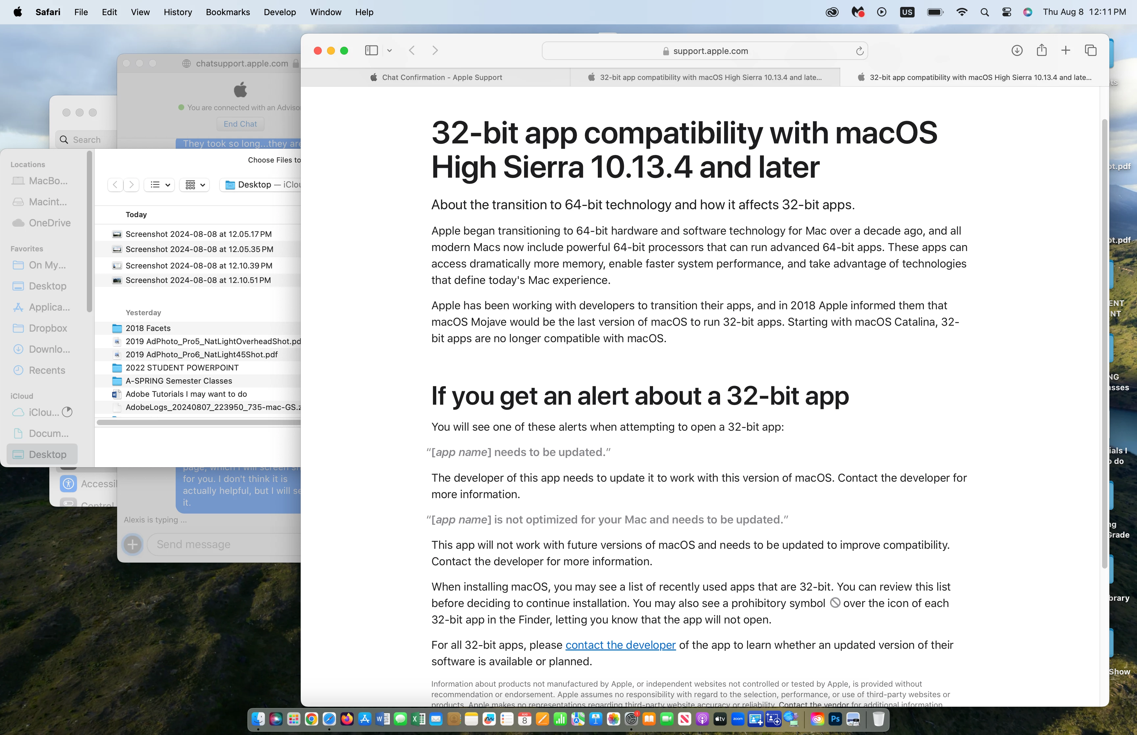Show tab overview icon
The width and height of the screenshot is (1137, 735).
1091,51
